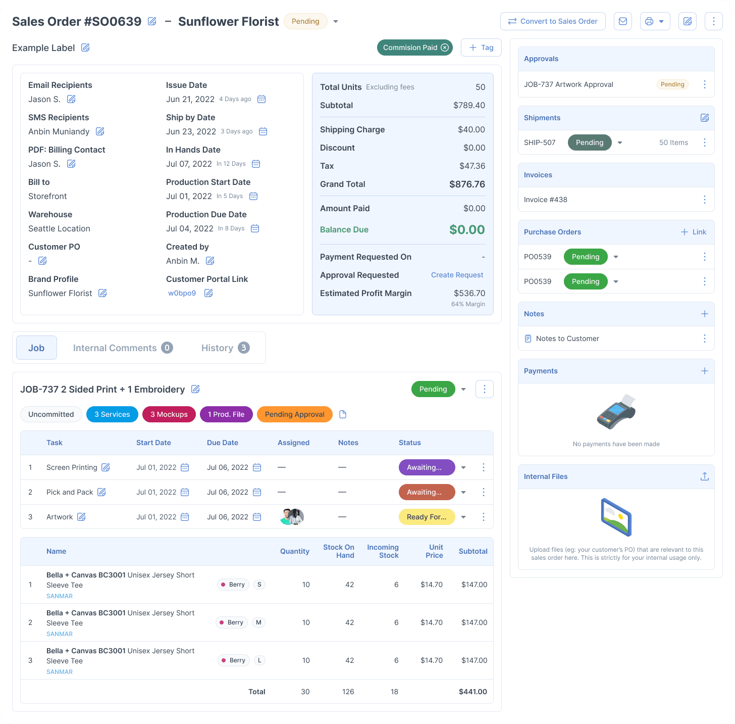
Task: Open the History tab
Action: coord(218,348)
